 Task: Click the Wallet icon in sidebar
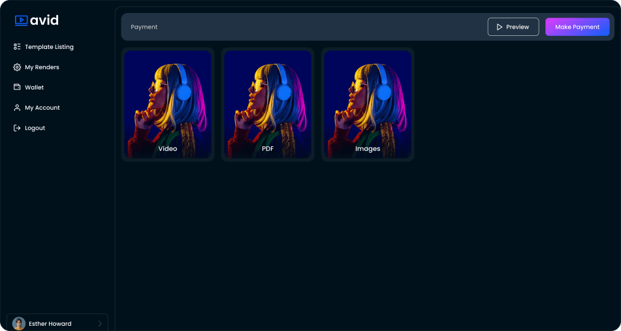tap(17, 87)
